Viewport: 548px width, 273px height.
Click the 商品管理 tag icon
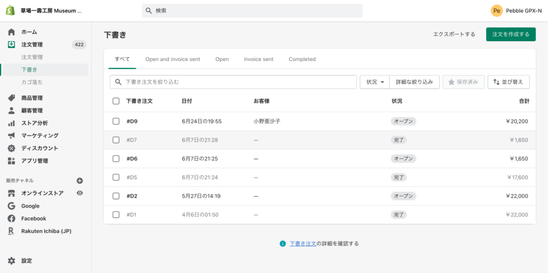pos(11,98)
